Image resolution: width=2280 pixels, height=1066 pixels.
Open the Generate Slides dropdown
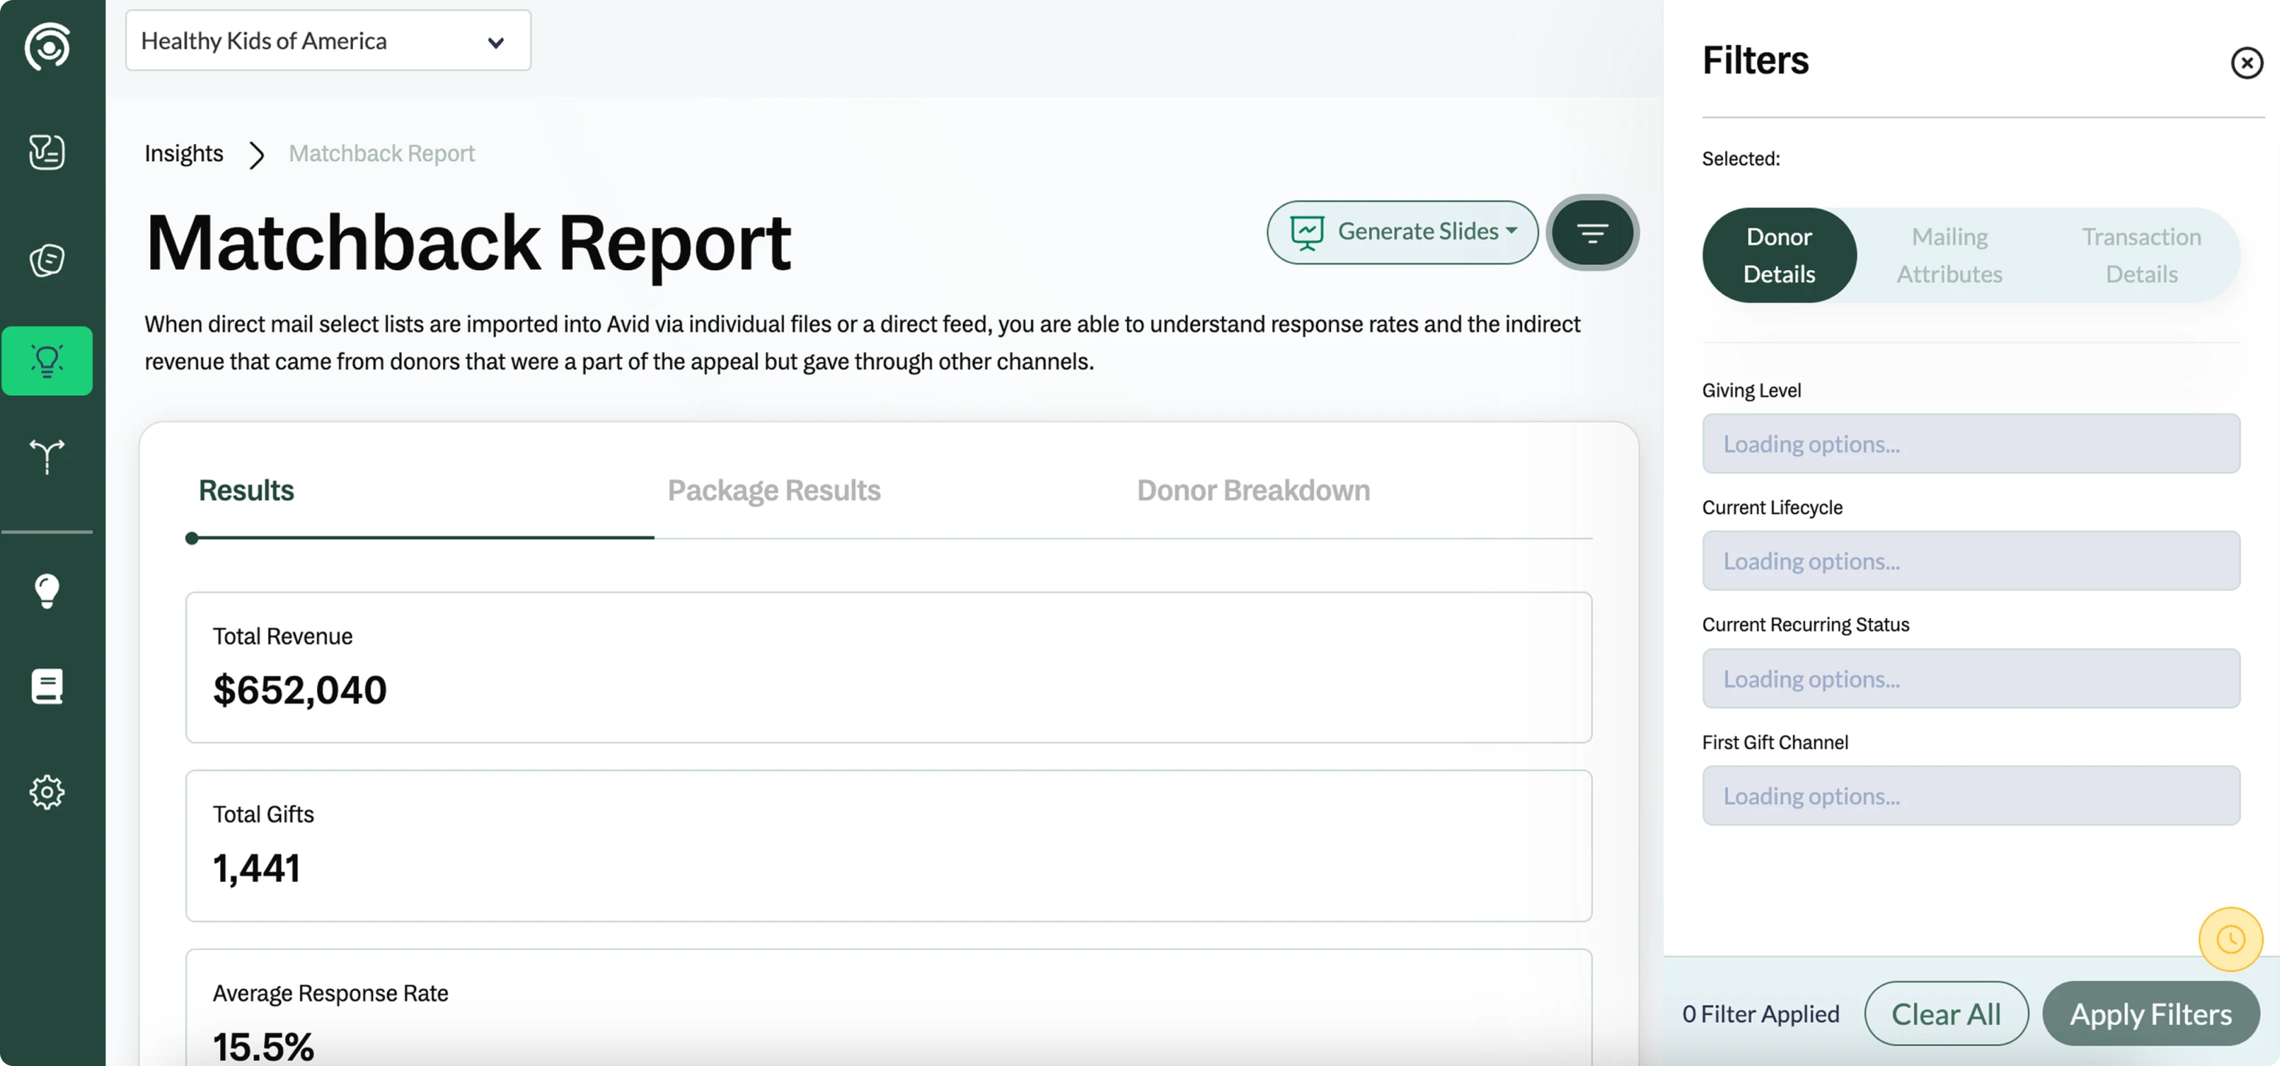[x=1402, y=232]
